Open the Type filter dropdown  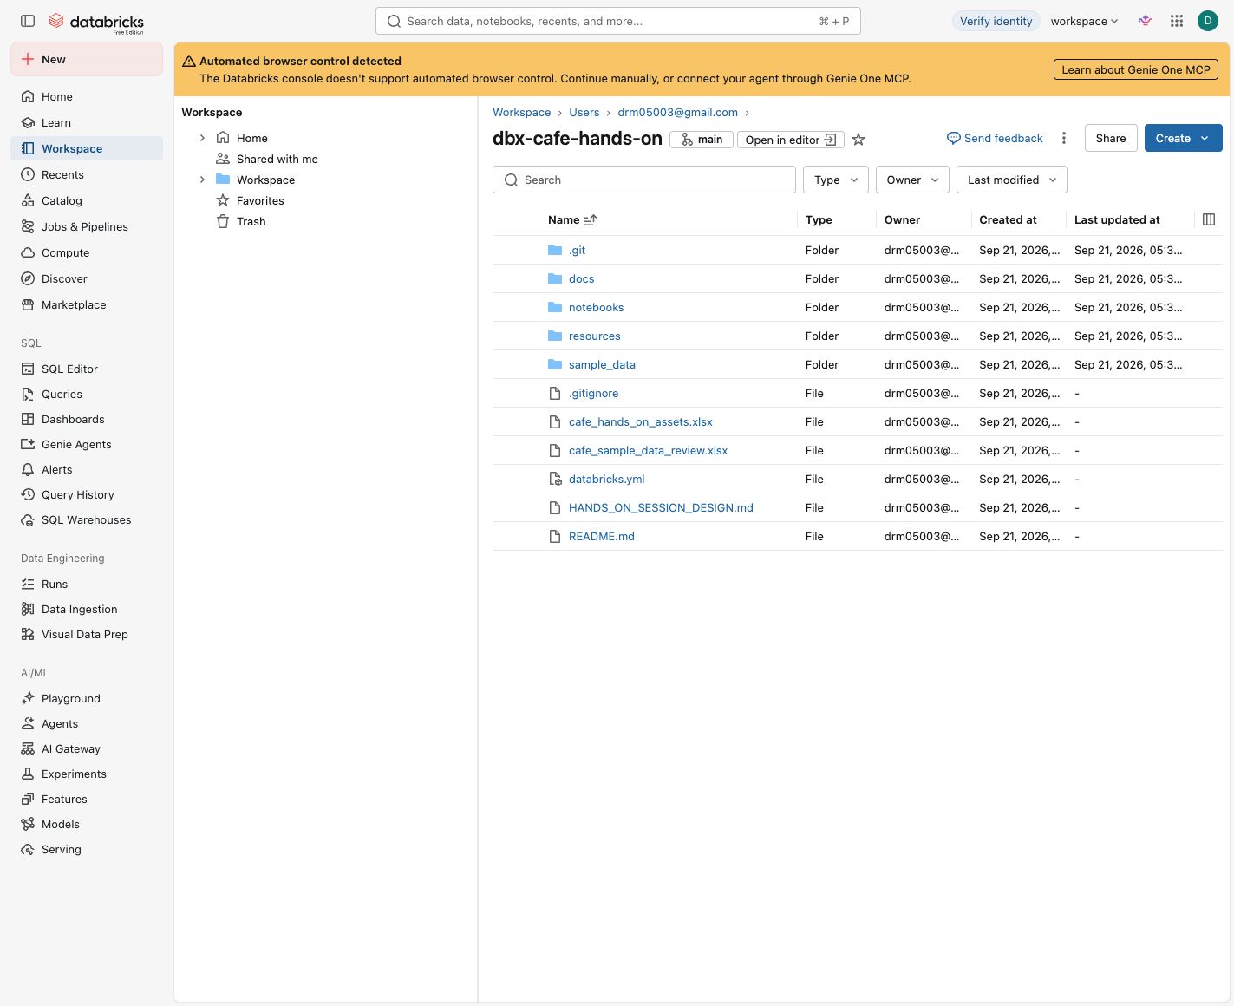pyautogui.click(x=836, y=180)
